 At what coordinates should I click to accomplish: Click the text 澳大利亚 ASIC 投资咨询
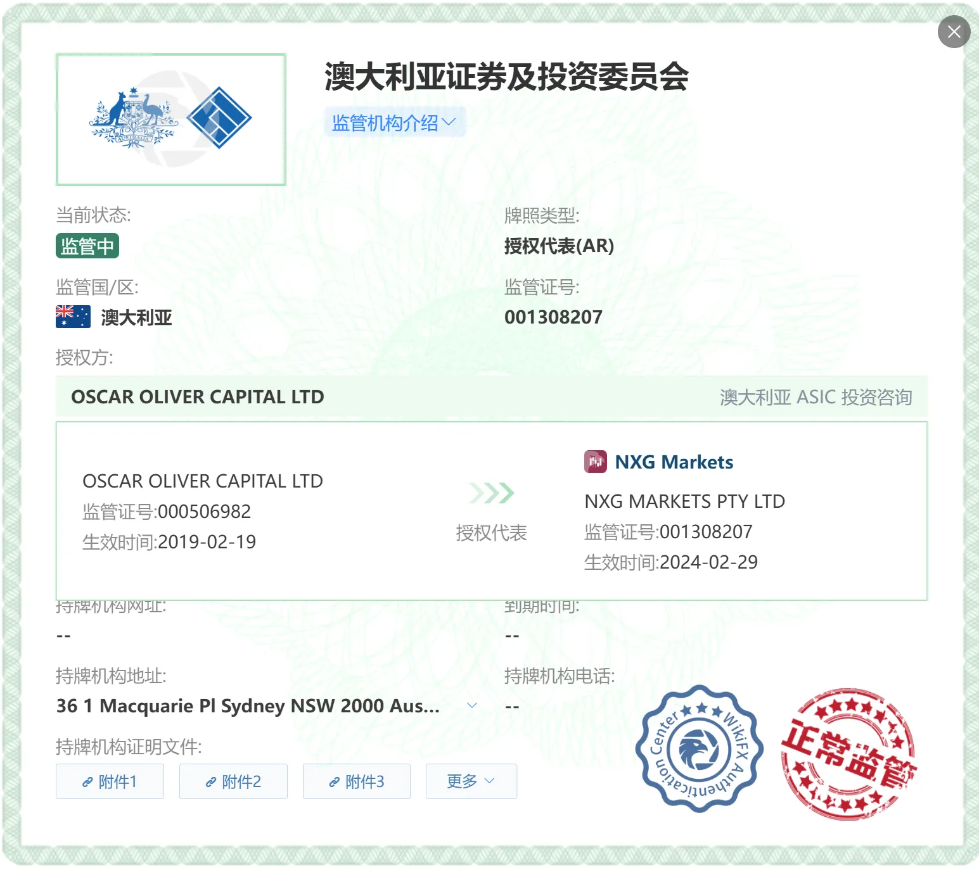click(816, 397)
